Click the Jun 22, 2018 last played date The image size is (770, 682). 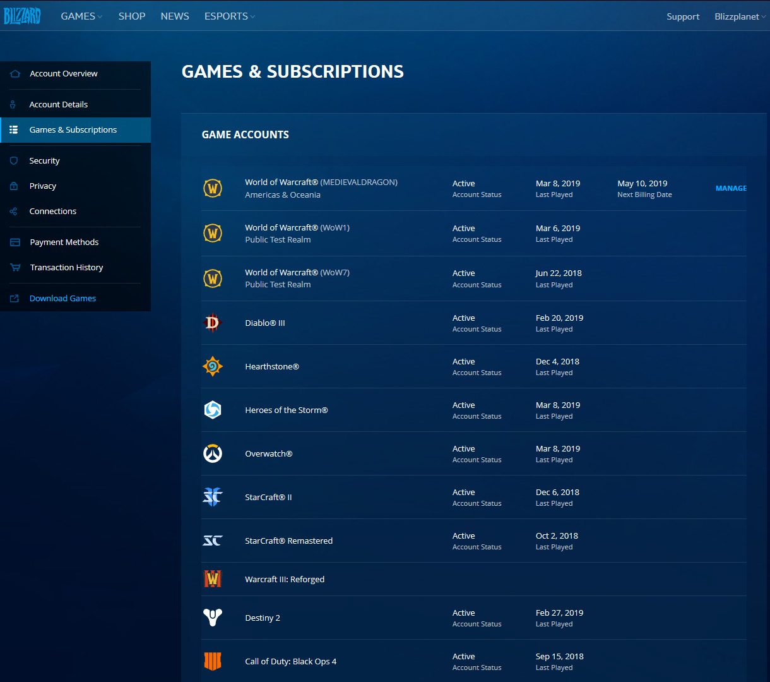[559, 273]
